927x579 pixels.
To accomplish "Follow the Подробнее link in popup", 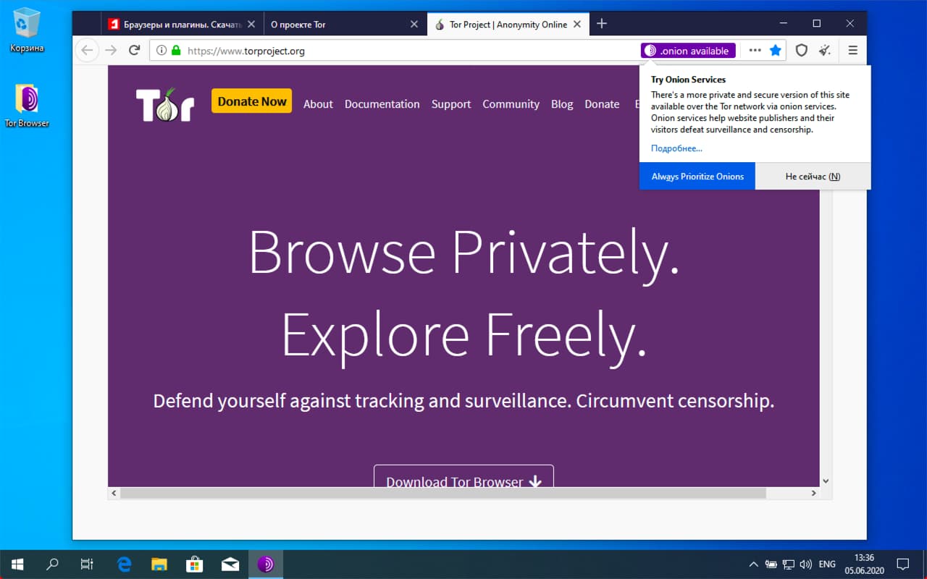I will [676, 148].
